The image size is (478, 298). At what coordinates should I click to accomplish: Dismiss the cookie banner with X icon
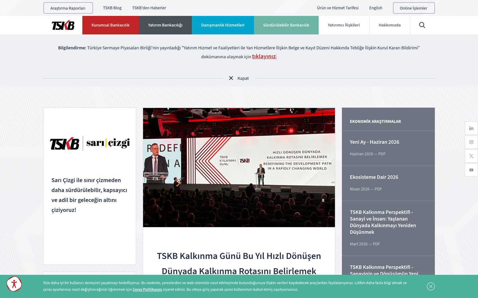click(431, 286)
